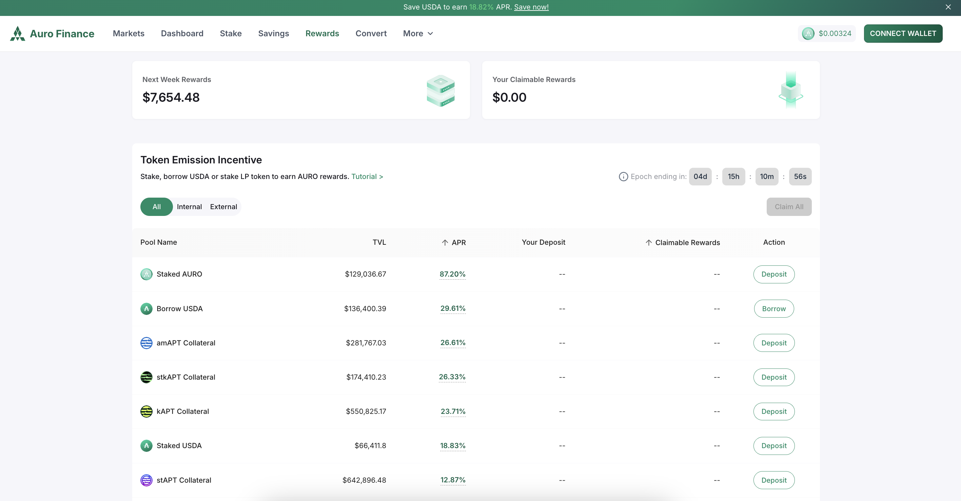Expand the More navigation dropdown
The image size is (961, 501).
[418, 34]
